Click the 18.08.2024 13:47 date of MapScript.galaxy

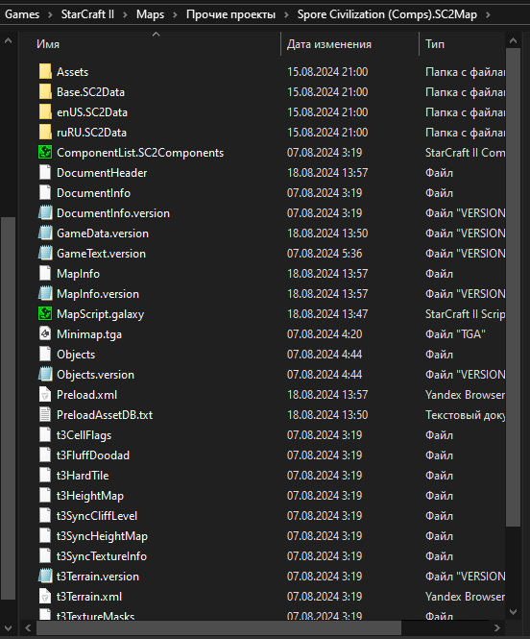pos(327,314)
